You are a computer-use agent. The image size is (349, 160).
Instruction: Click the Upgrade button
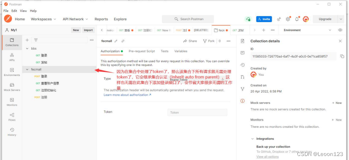pyautogui.click(x=325, y=19)
